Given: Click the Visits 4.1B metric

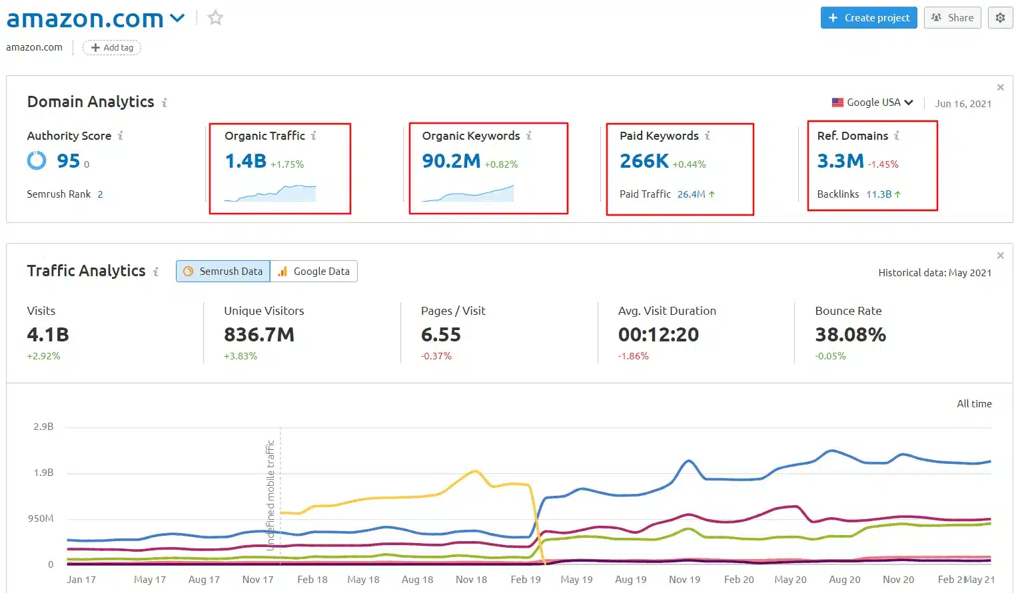Looking at the screenshot, I should point(48,335).
